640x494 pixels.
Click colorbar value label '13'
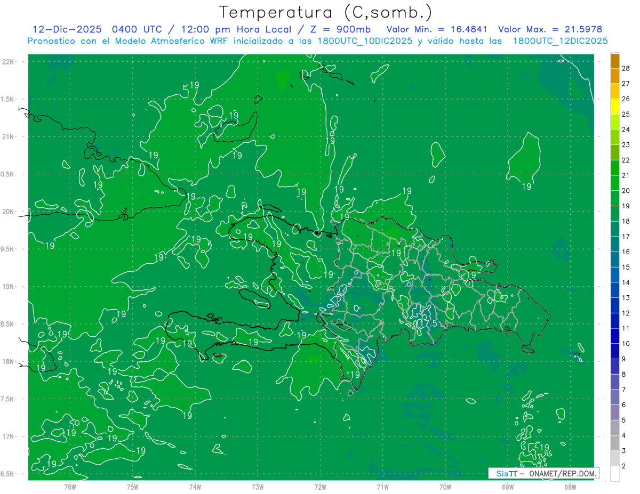[x=626, y=298]
